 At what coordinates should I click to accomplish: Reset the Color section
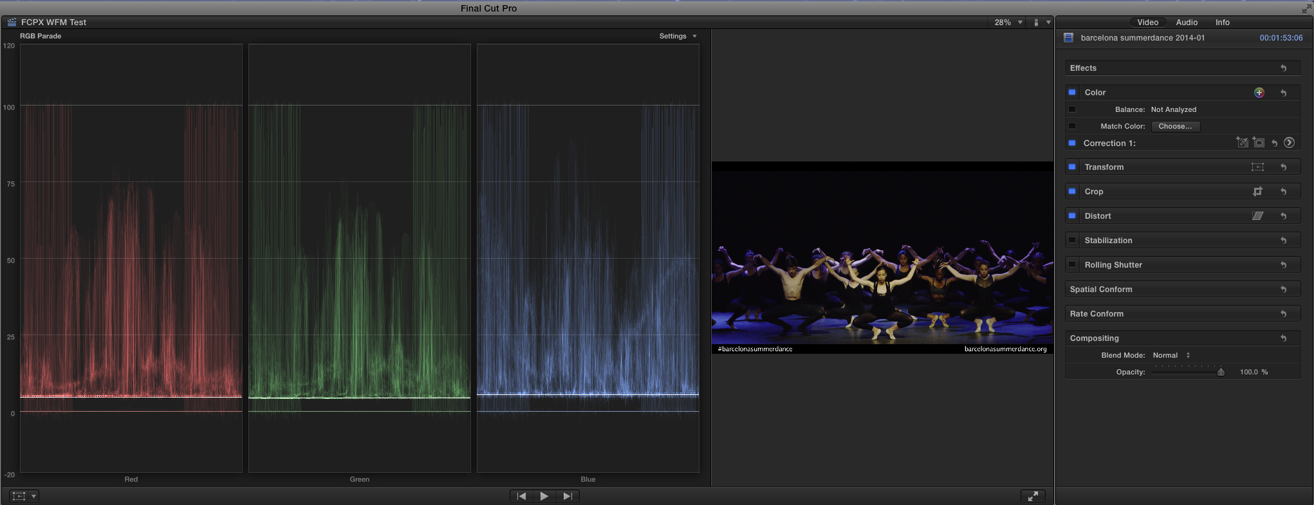pos(1283,93)
